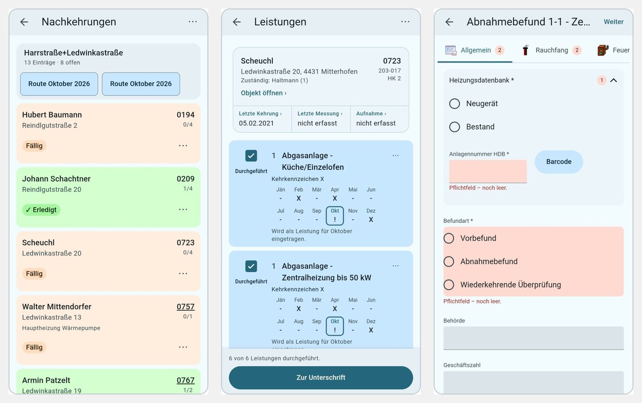Click Anlagennummer HDB input field
This screenshot has height=403, width=642.
pyautogui.click(x=488, y=172)
